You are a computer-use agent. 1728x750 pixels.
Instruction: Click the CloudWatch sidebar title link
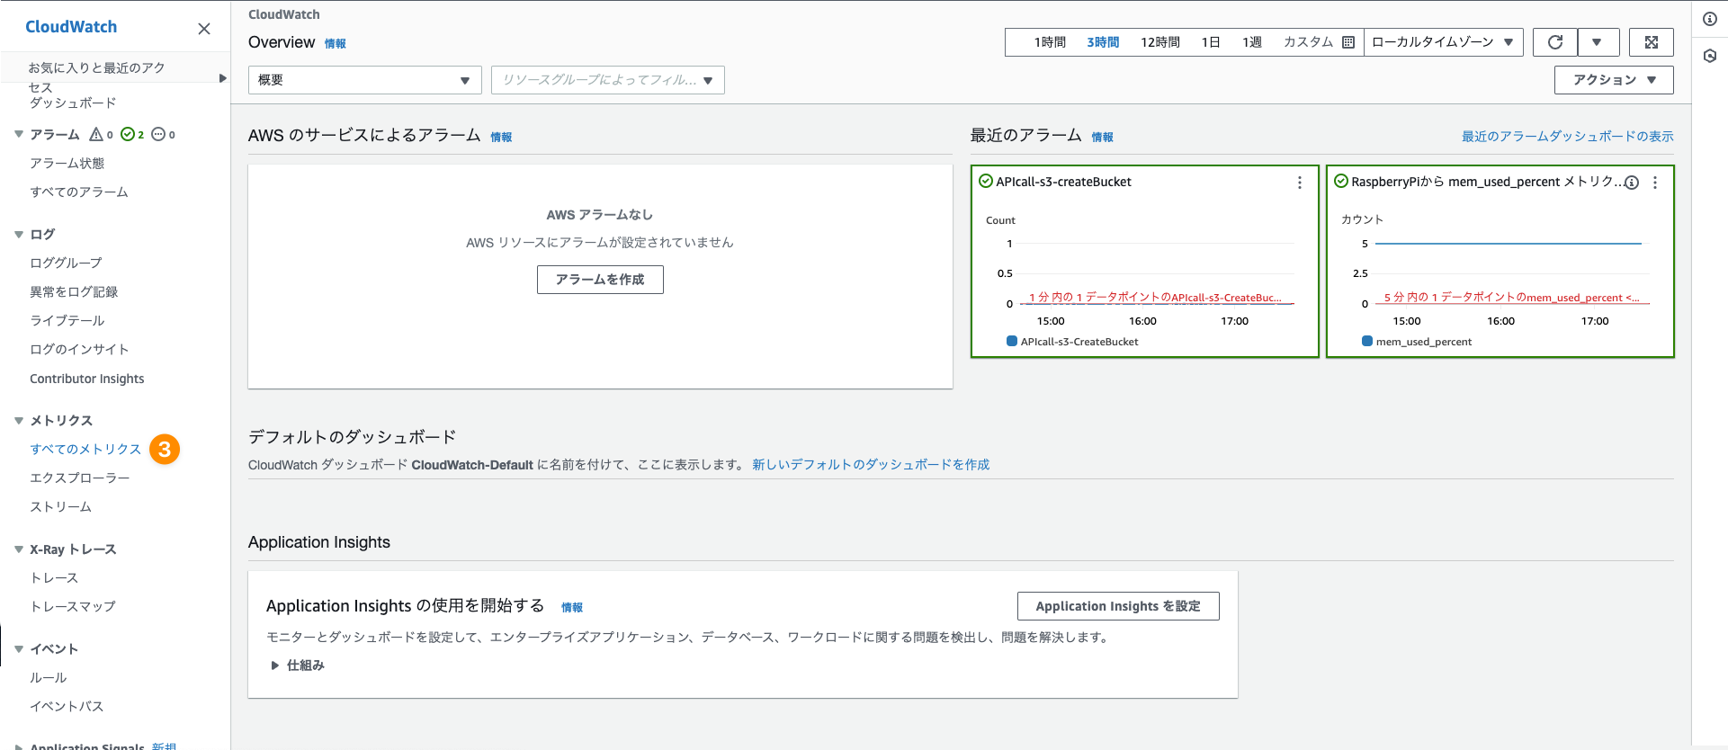pyautogui.click(x=71, y=27)
